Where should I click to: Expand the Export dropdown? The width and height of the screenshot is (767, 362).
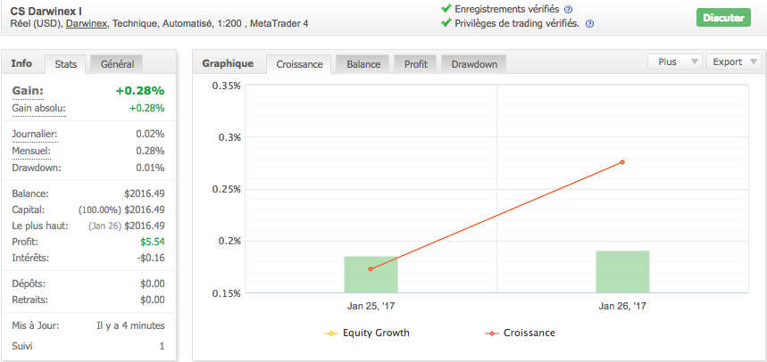[x=733, y=62]
